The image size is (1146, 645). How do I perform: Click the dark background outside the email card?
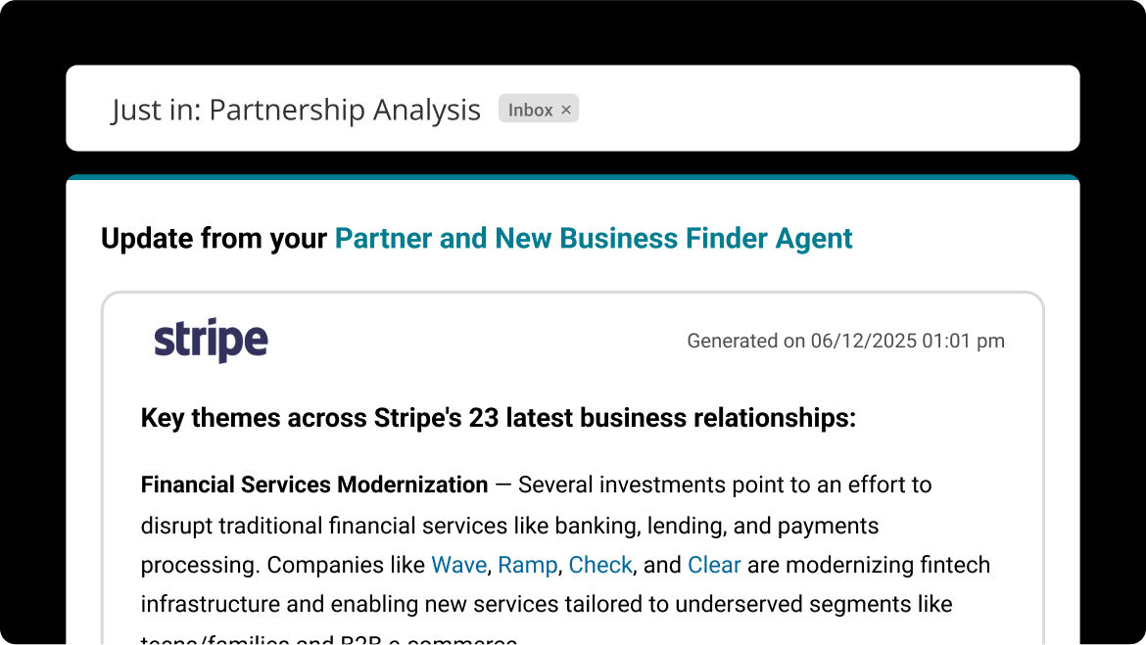click(29, 392)
